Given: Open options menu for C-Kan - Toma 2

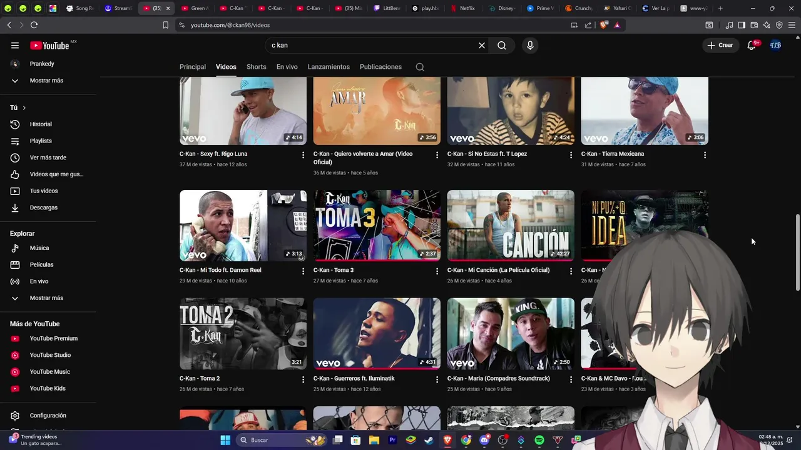Looking at the screenshot, I should (304, 379).
